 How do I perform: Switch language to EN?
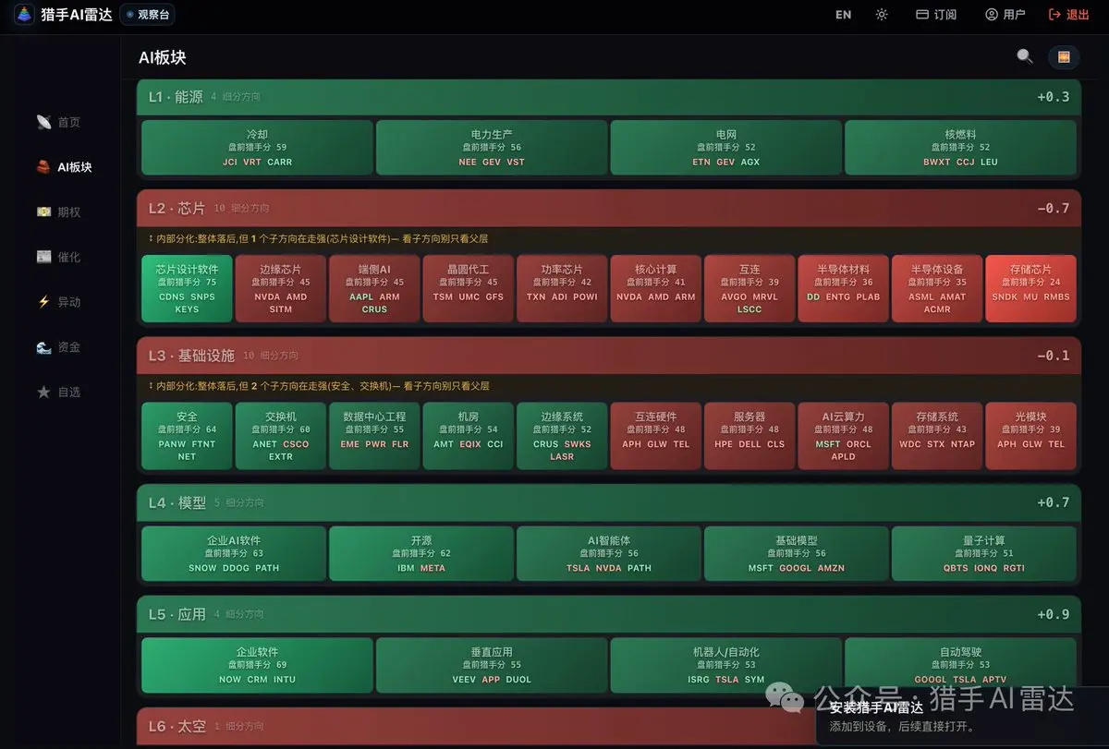(843, 14)
